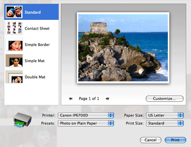Select the Double Mat label
This screenshot has height=147, width=191.
(x=35, y=77)
